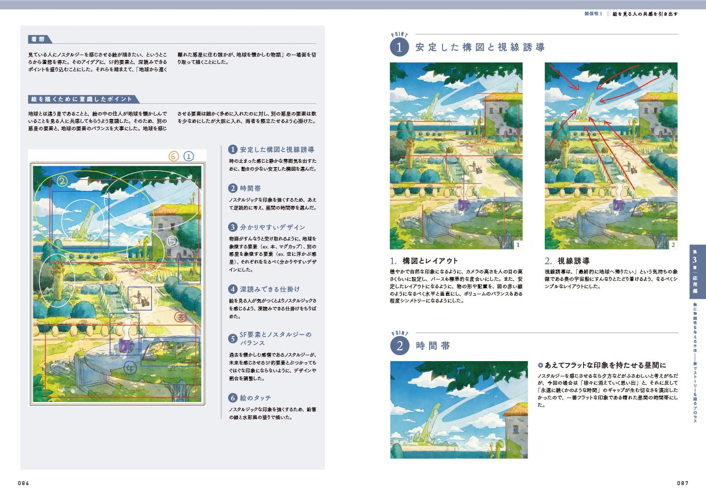Viewport: 706px width, 492px height.
Task: Click the number 2 badge beside 時間帯 in the list
Action: [233, 188]
